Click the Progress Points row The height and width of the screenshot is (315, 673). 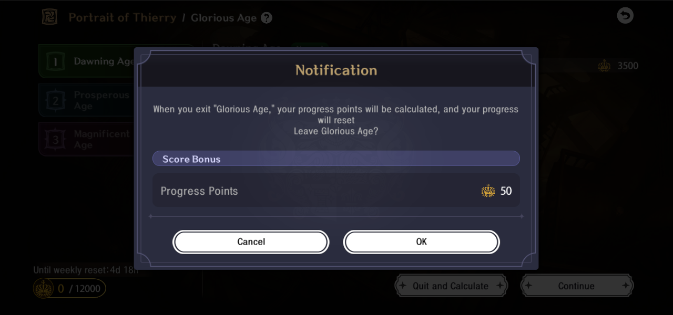point(336,191)
